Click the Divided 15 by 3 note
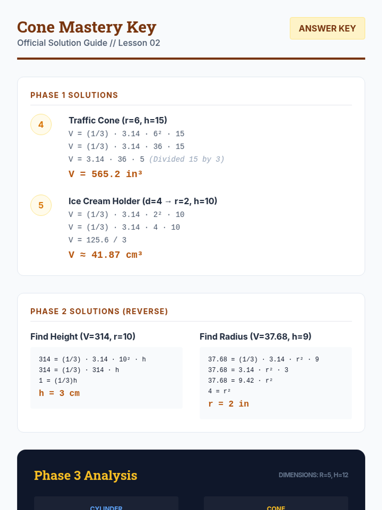The width and height of the screenshot is (382, 510). tap(187, 159)
